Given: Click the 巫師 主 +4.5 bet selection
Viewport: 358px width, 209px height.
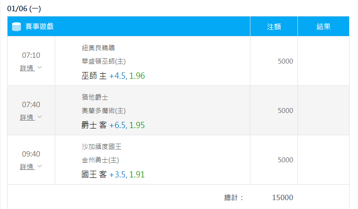Looking at the screenshot, I should pos(113,76).
